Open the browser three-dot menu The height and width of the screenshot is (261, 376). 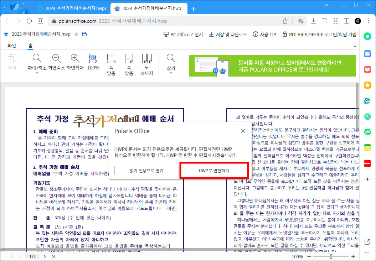pyautogui.click(x=369, y=21)
